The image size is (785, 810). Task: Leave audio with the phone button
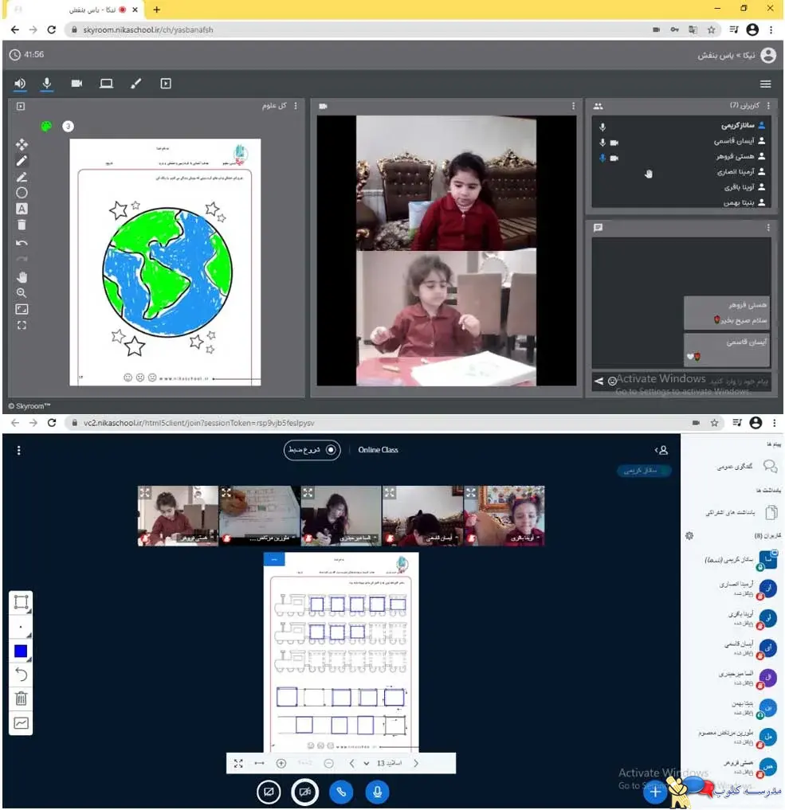click(341, 792)
